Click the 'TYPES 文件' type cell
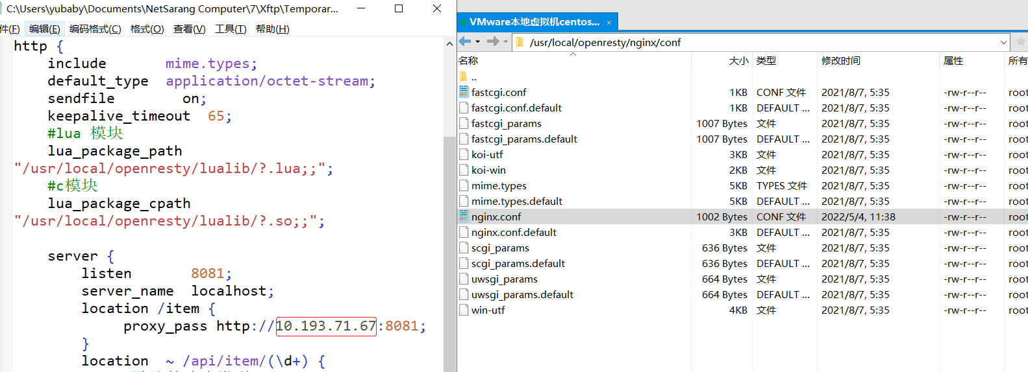Screen dimensions: 1028x372 pos(781,185)
